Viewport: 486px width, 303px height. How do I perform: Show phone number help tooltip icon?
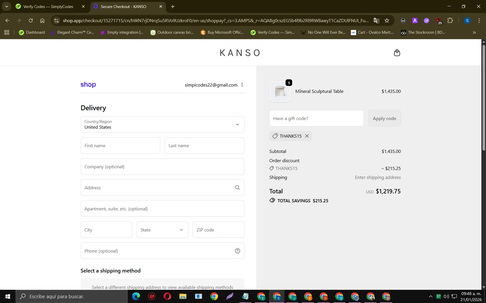pyautogui.click(x=237, y=251)
